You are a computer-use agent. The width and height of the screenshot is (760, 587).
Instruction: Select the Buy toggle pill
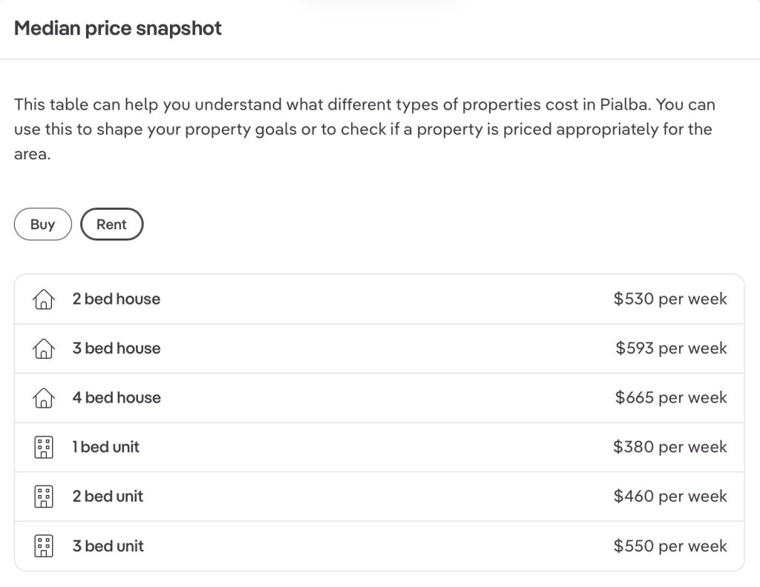pos(42,224)
